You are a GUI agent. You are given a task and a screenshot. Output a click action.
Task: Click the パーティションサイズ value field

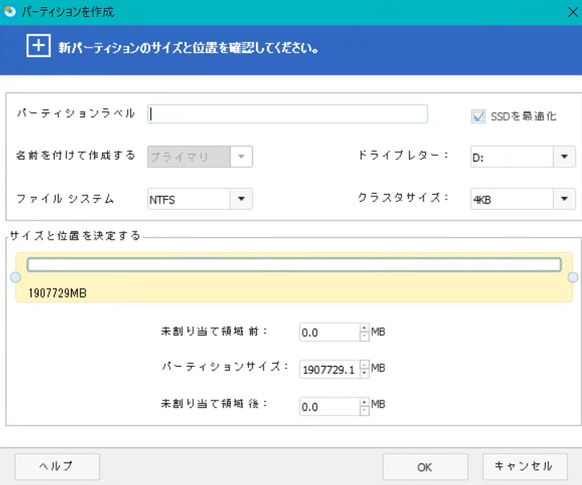click(328, 369)
